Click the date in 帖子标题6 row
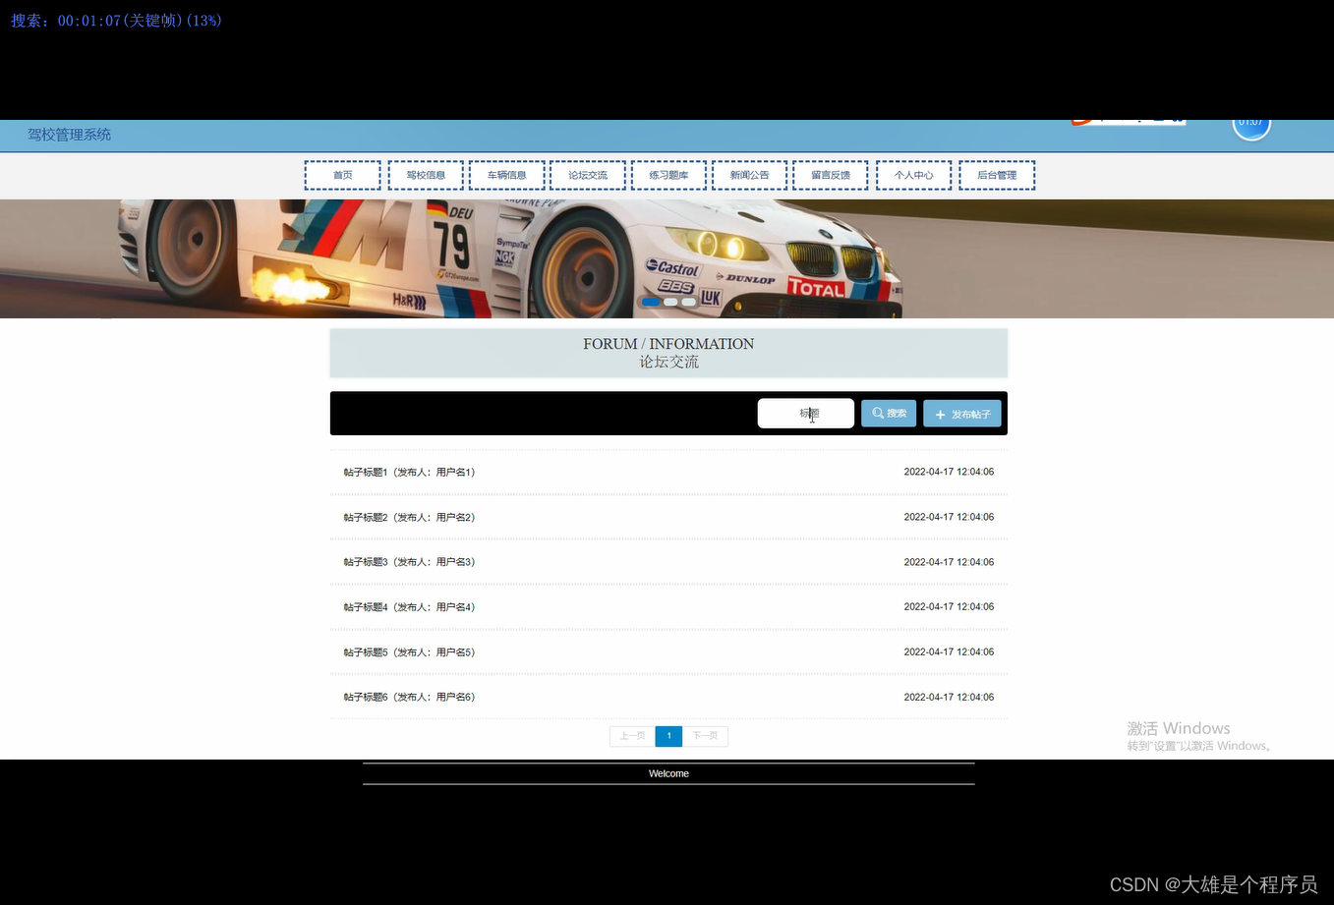Screen dimensions: 1334x905 pyautogui.click(x=949, y=697)
